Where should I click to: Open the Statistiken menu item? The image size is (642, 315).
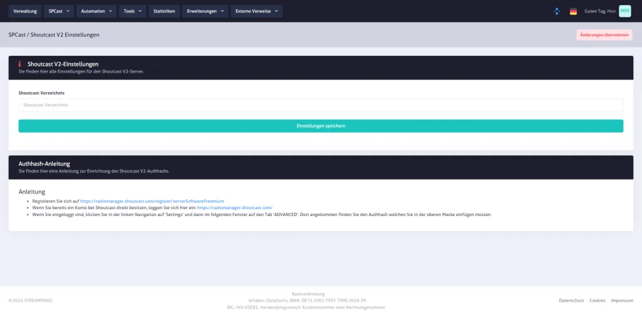click(164, 11)
